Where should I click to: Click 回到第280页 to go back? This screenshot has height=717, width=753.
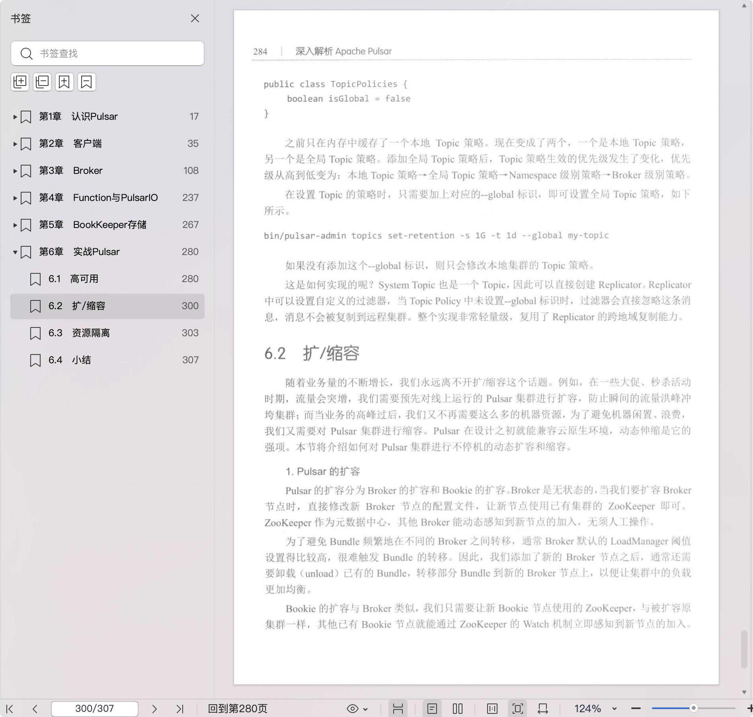(x=238, y=709)
